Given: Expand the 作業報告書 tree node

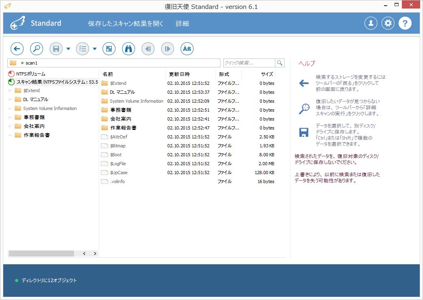Looking at the screenshot, I should (11, 135).
